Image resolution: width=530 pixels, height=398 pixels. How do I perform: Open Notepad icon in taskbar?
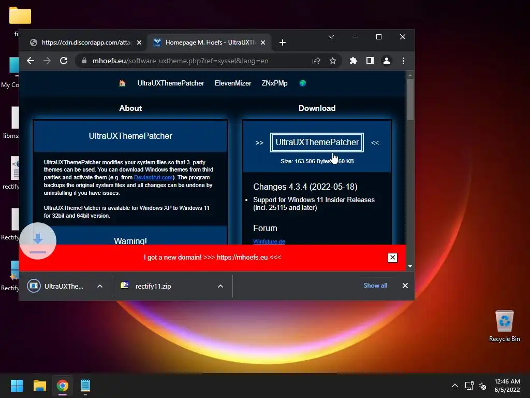[85, 386]
